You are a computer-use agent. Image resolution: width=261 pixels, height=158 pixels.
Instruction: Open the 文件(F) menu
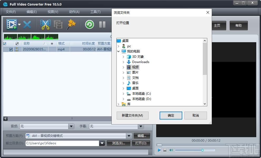pyautogui.click(x=11, y=12)
